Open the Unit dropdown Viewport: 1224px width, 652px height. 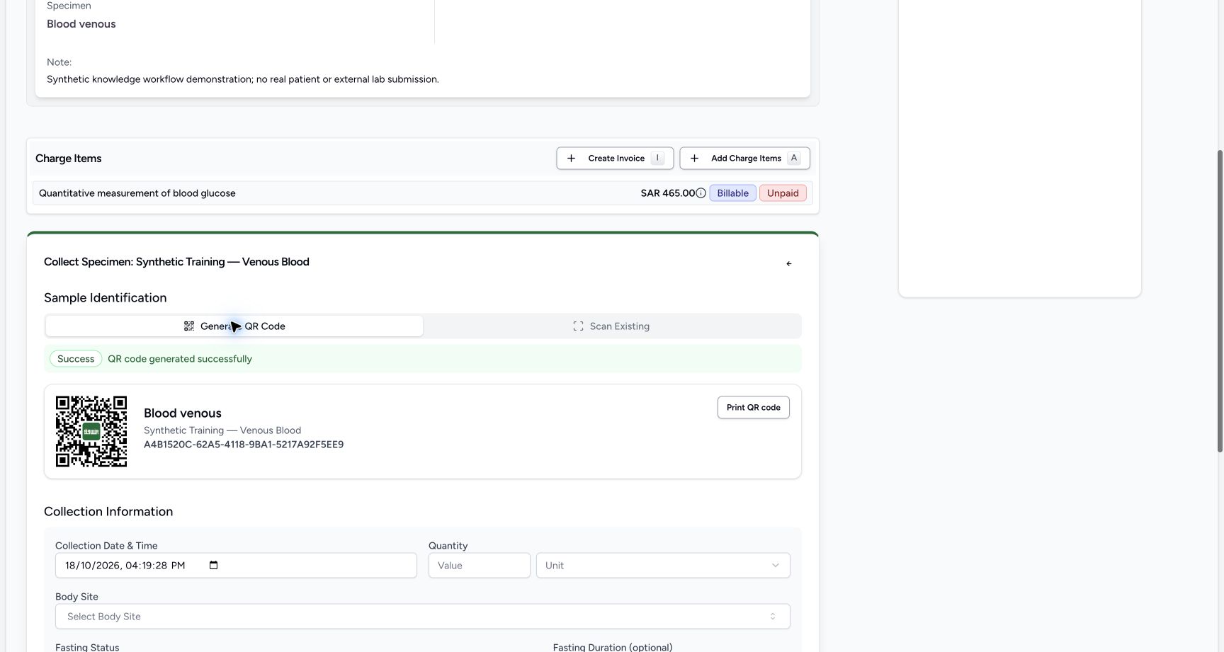pyautogui.click(x=663, y=566)
